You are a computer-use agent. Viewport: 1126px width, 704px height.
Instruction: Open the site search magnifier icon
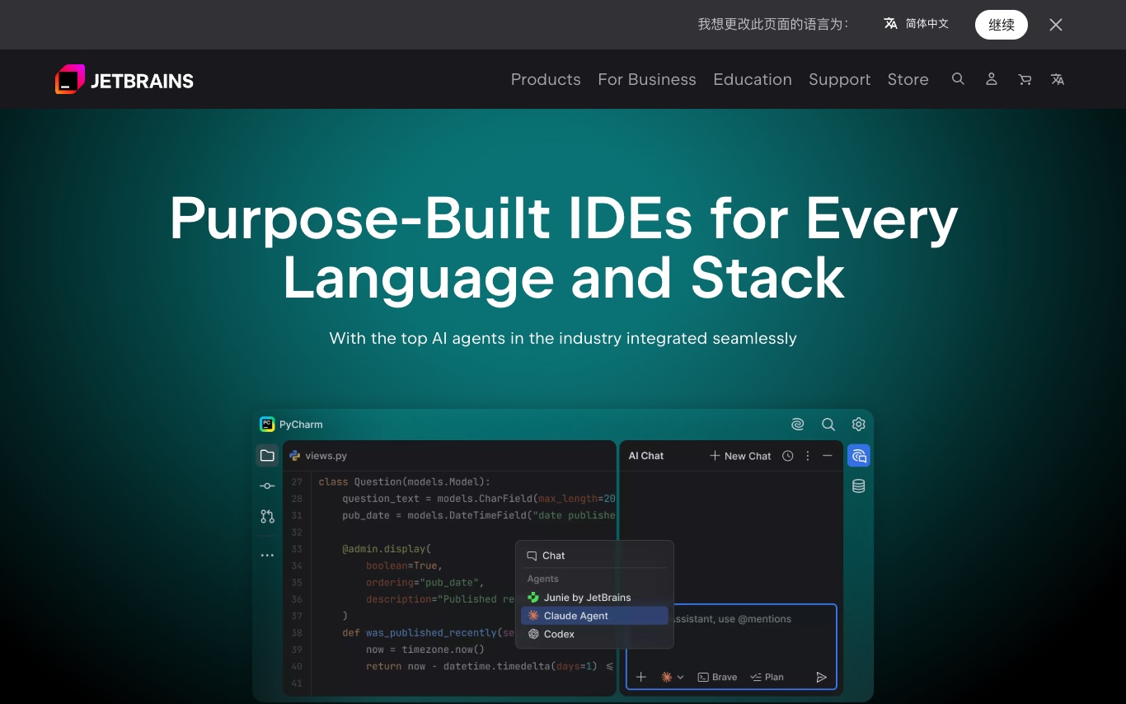tap(958, 79)
